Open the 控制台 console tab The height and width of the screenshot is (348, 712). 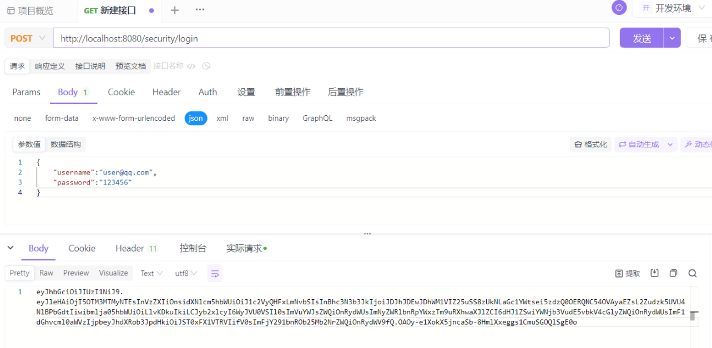point(193,248)
